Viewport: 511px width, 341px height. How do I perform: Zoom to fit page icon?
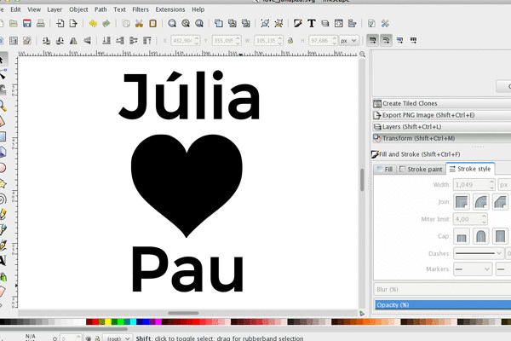coord(199,24)
